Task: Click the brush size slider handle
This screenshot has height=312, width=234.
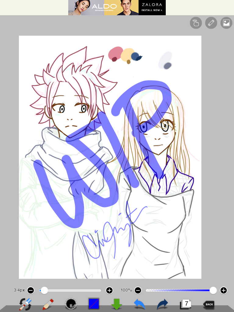Action: (x=44, y=290)
